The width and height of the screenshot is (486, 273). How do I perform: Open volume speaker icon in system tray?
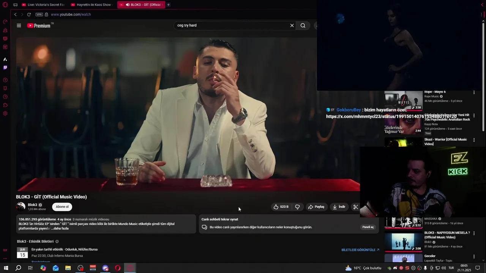coord(443,268)
